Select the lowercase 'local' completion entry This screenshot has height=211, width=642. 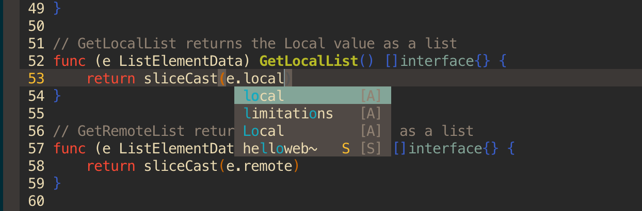pos(312,96)
